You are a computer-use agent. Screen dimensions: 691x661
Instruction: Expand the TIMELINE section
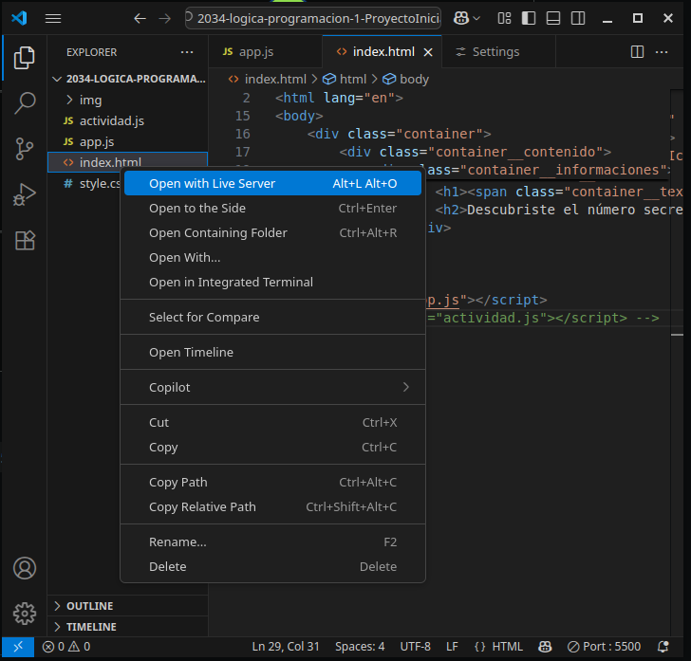coord(128,627)
